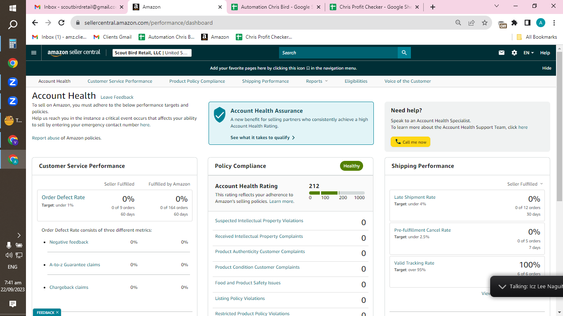This screenshot has height=316, width=563.
Task: Close the FEEDBACK tab with its X
Action: (57, 313)
